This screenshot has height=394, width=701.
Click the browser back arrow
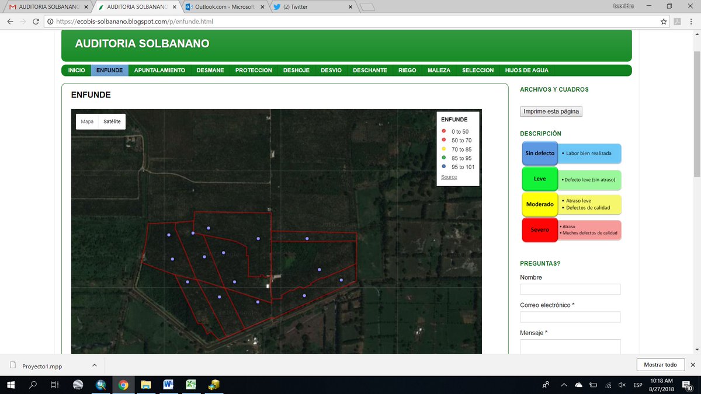[x=10, y=21]
